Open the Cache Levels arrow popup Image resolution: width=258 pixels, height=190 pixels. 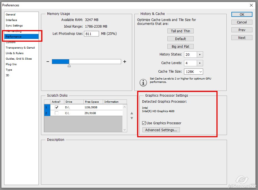click(x=200, y=63)
